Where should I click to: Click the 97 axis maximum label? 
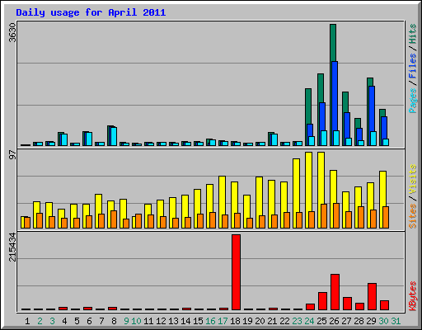pyautogui.click(x=12, y=155)
